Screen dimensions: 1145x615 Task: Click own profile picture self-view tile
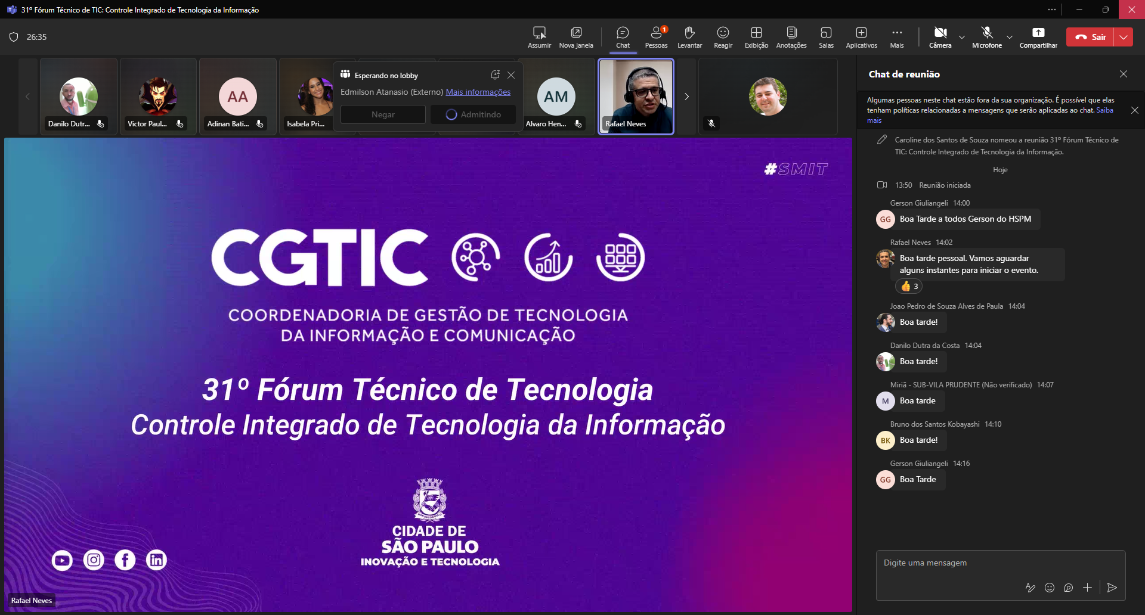[x=768, y=97]
